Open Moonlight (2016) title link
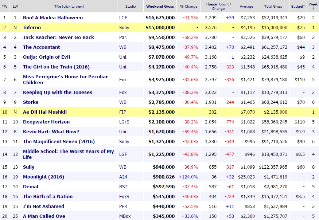This screenshot has width=319, height=220. 43,177
